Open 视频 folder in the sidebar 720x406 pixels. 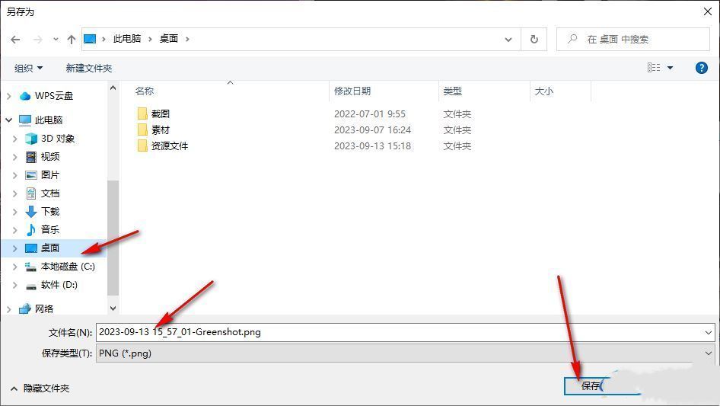click(x=49, y=157)
